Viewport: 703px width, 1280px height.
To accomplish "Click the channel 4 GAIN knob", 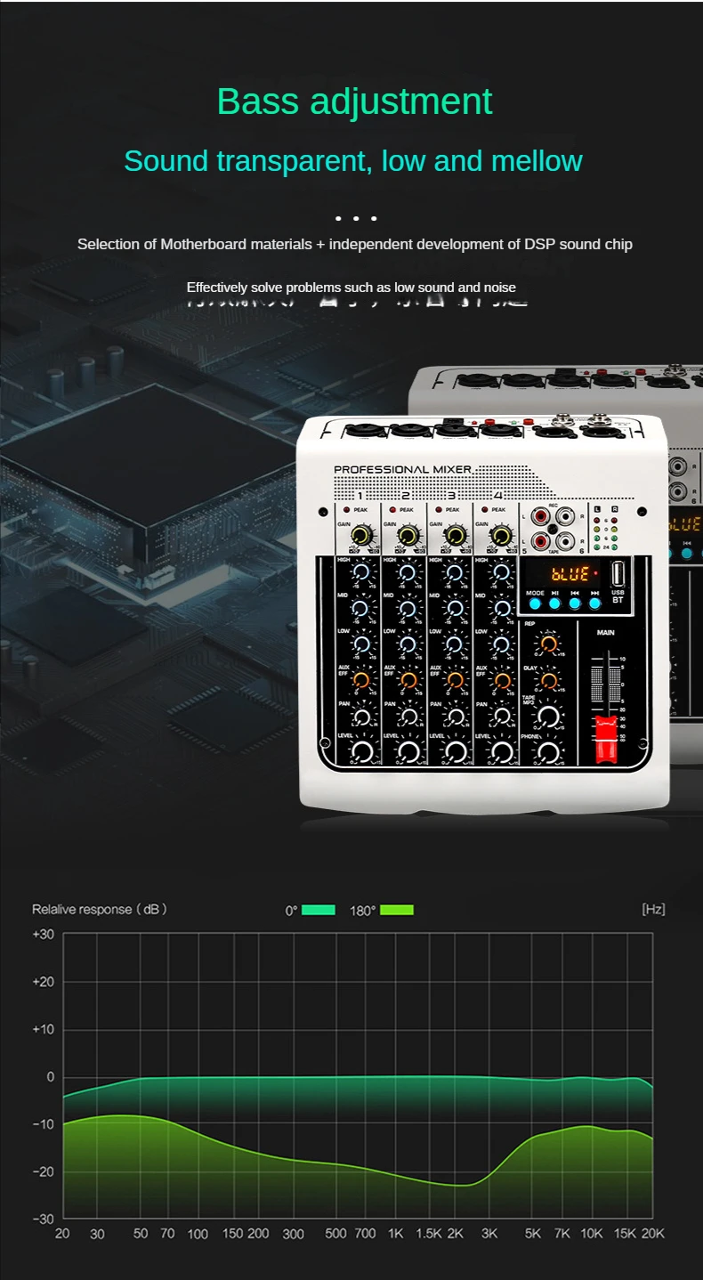I will coord(502,535).
